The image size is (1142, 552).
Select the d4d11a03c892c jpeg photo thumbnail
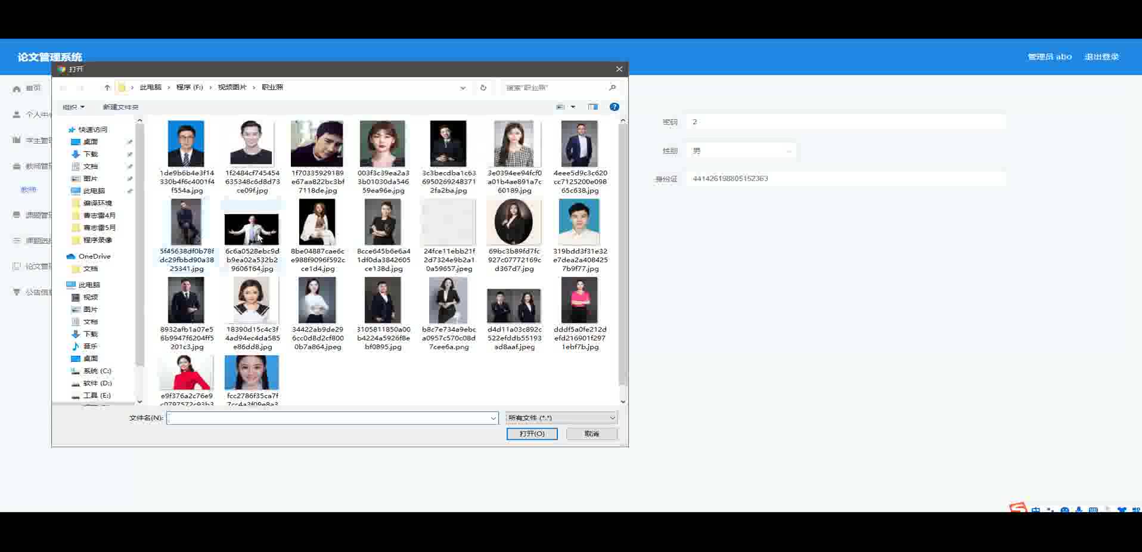point(514,305)
